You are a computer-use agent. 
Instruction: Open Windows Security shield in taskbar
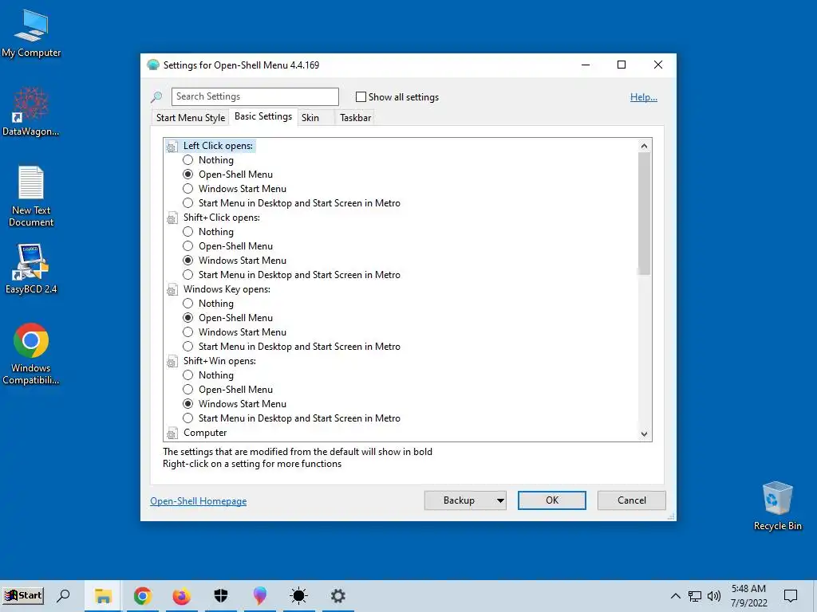pos(221,596)
